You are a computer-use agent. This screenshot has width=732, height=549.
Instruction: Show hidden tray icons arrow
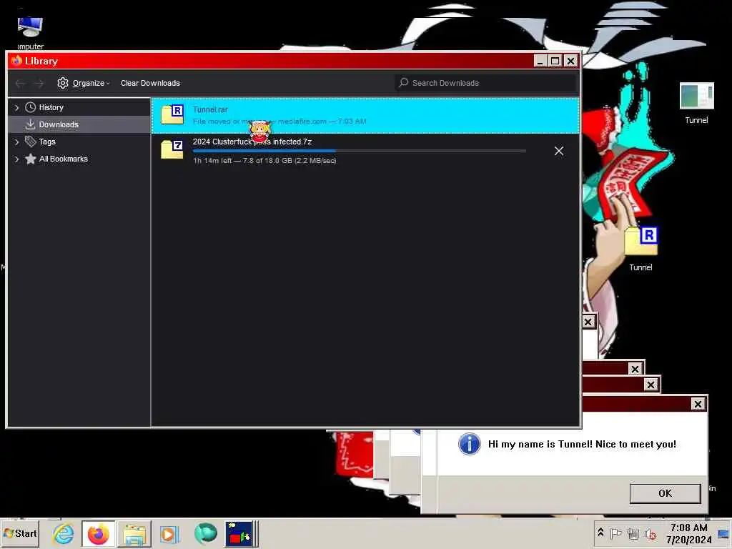coord(600,533)
